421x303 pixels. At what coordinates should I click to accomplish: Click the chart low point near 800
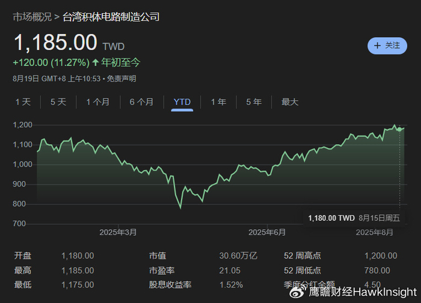point(179,208)
